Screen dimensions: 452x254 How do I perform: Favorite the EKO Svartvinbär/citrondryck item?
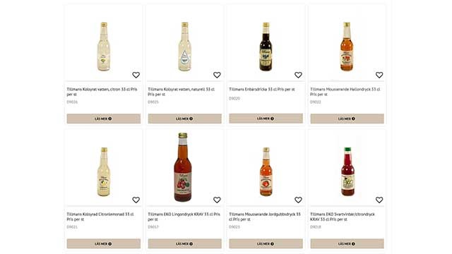click(x=379, y=200)
